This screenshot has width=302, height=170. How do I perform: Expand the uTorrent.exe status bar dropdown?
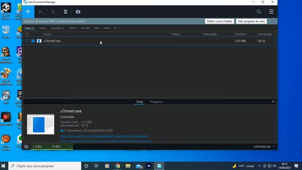(274, 147)
